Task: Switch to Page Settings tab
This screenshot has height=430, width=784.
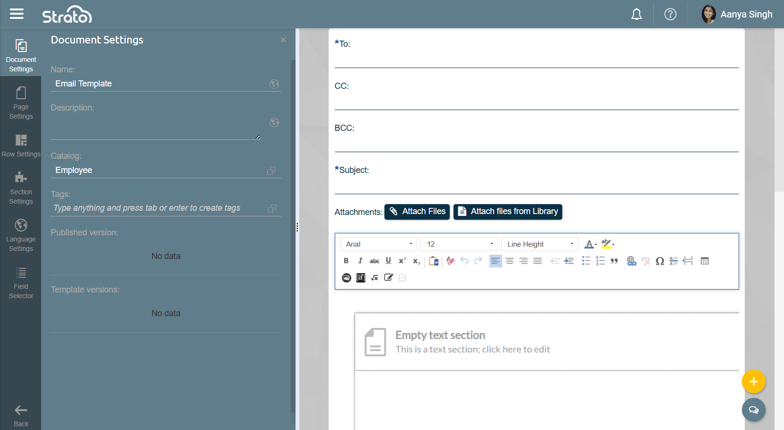Action: pos(21,103)
